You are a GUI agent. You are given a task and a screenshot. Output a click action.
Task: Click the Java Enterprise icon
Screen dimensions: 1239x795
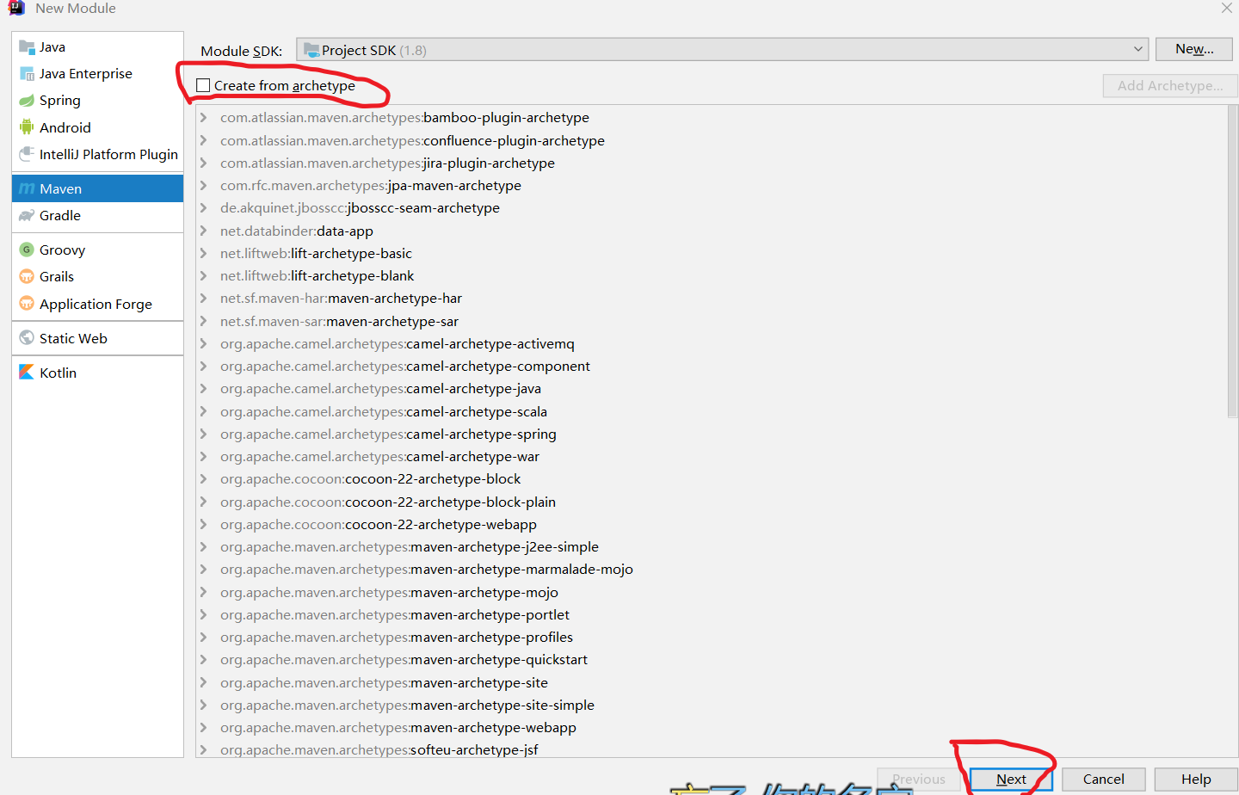27,74
